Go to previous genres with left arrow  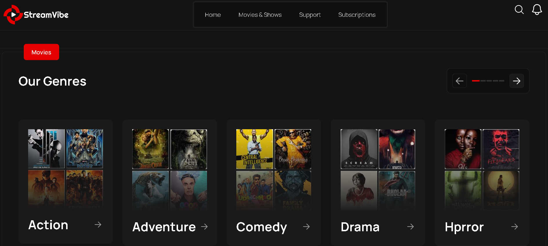pyautogui.click(x=460, y=81)
